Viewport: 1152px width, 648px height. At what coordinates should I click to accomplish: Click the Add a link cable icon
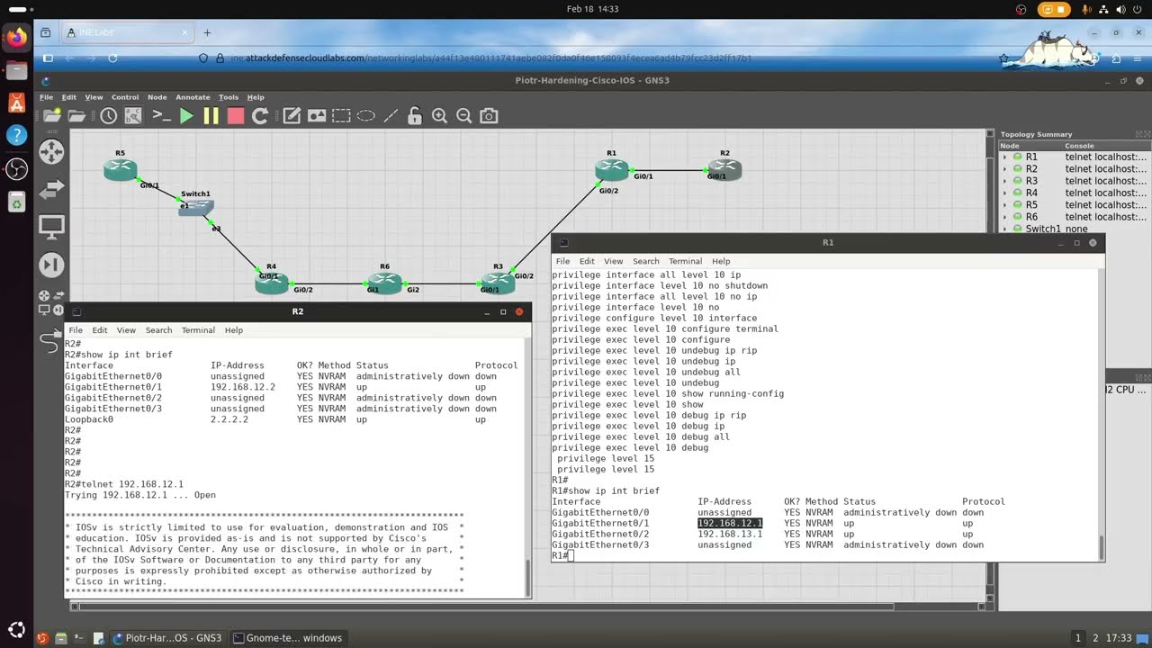click(x=51, y=341)
